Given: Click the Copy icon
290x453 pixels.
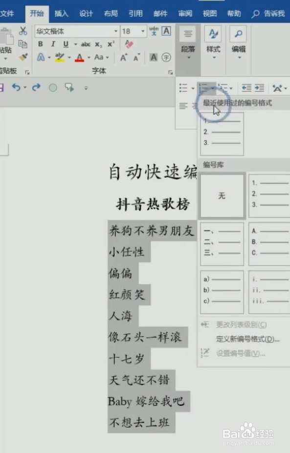Looking at the screenshot, I should click(x=23, y=44).
